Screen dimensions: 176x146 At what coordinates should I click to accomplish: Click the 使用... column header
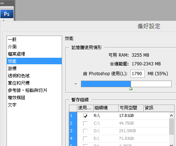(x=85, y=108)
